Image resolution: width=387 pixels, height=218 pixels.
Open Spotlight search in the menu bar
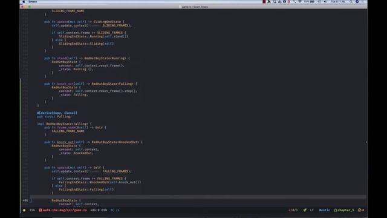351,2
